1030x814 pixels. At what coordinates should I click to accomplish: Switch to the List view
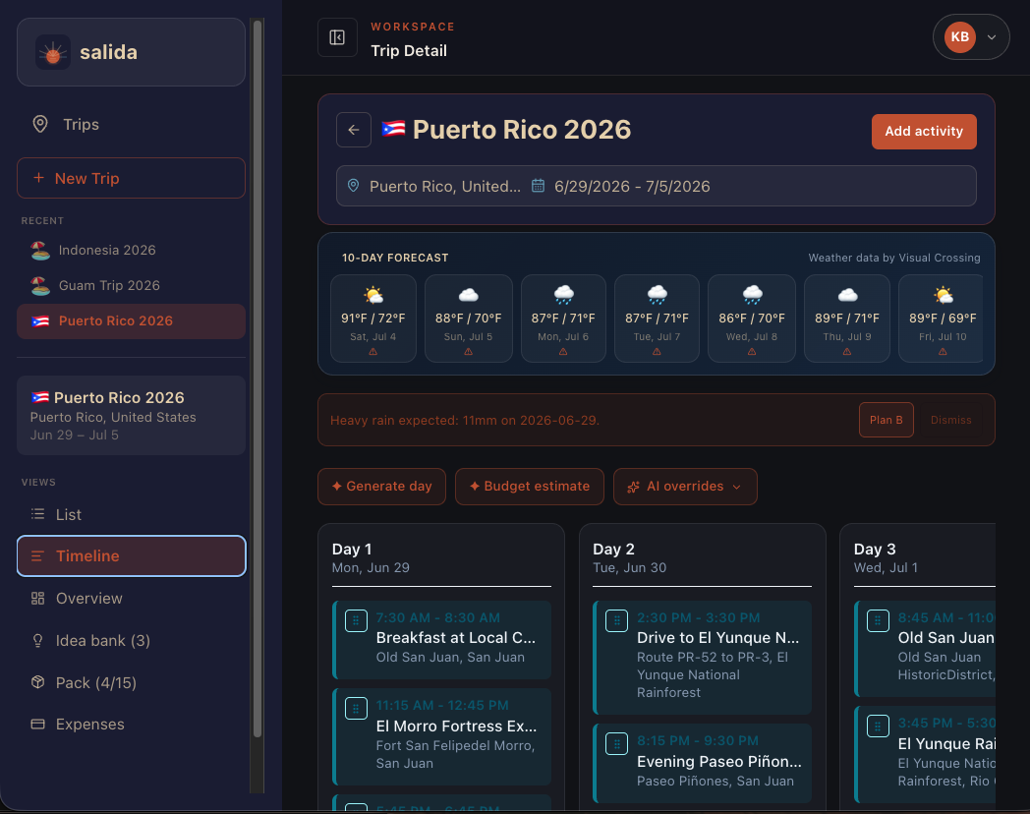click(x=132, y=514)
